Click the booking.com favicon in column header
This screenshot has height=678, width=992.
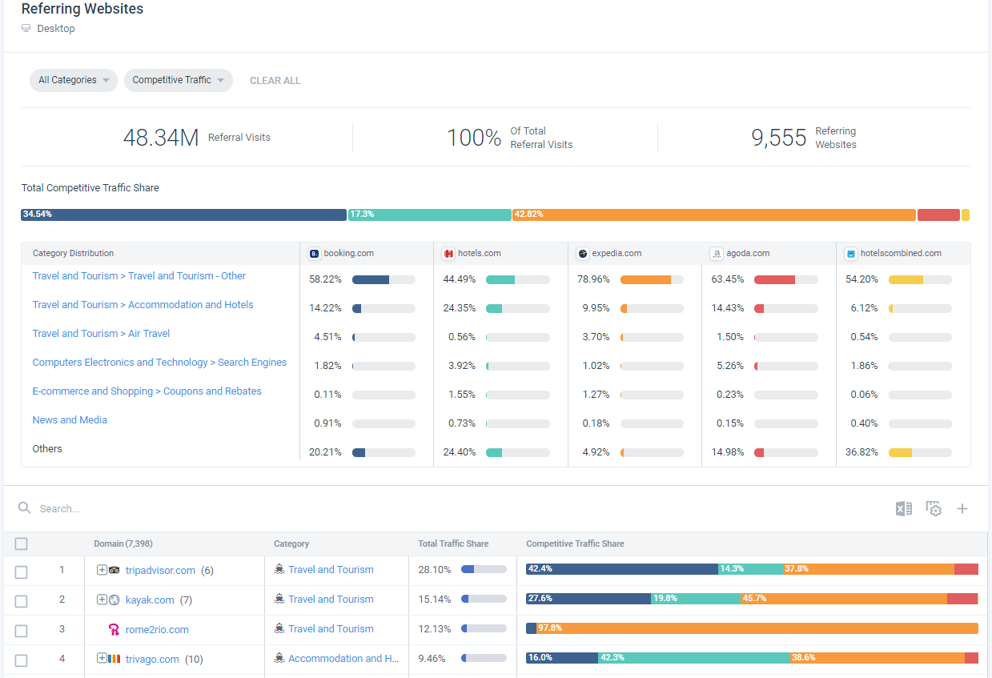314,253
